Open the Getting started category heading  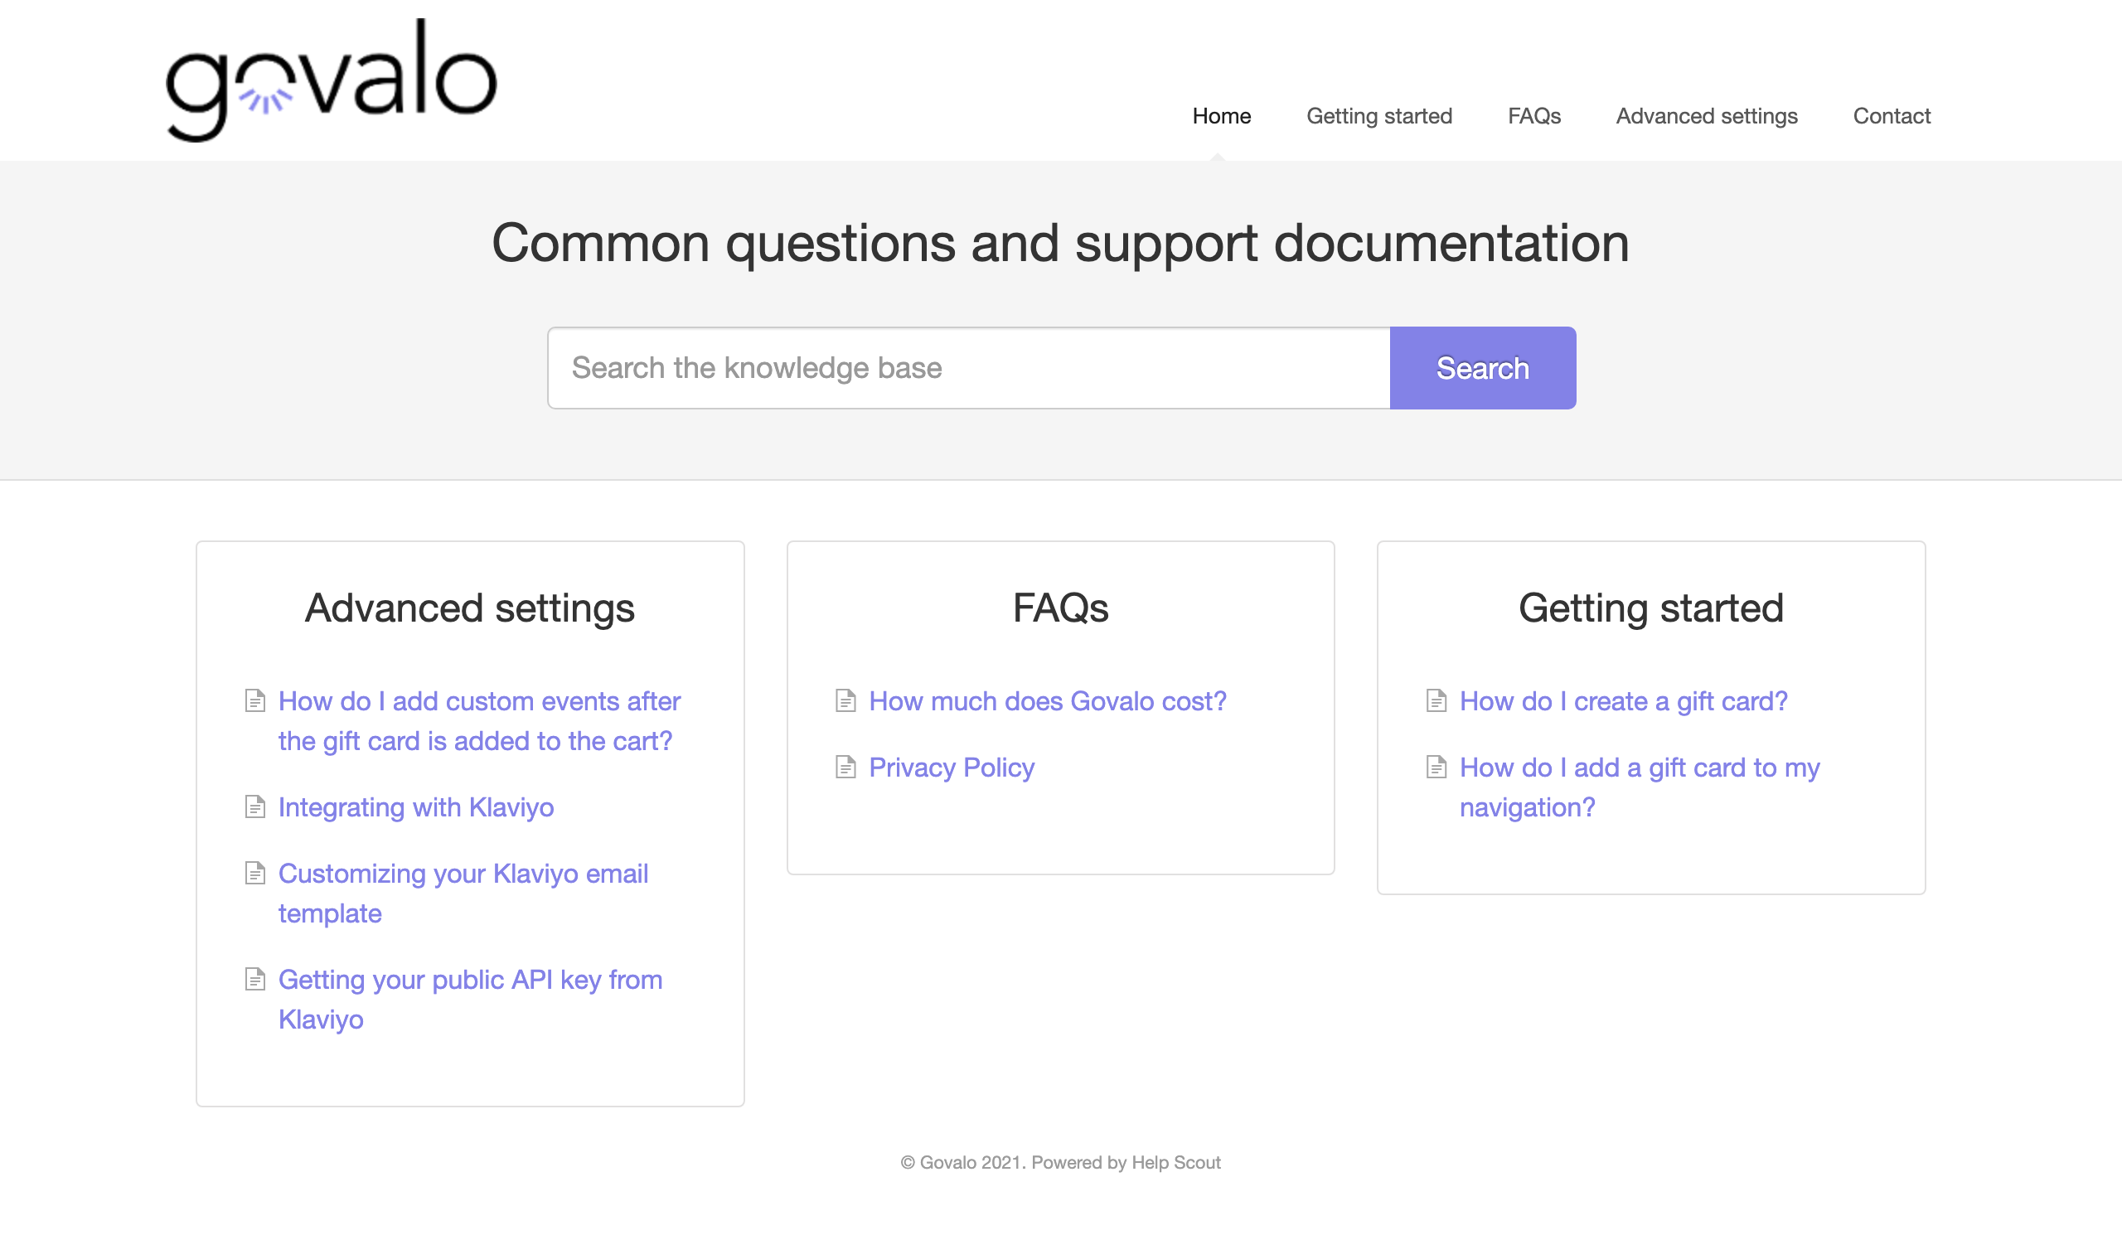pos(1650,608)
